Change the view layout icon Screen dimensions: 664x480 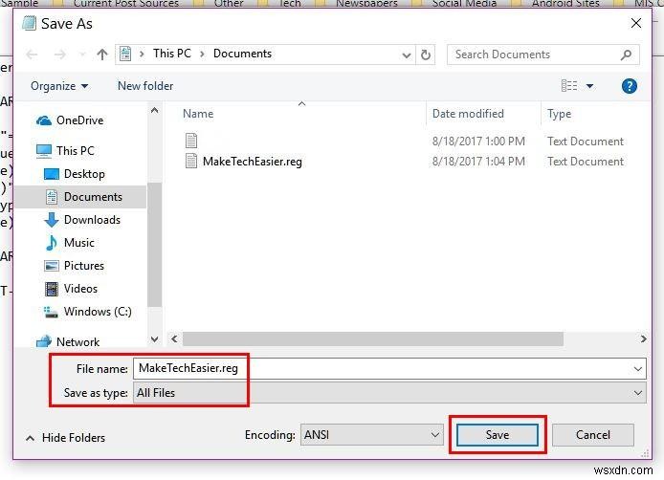click(x=569, y=86)
